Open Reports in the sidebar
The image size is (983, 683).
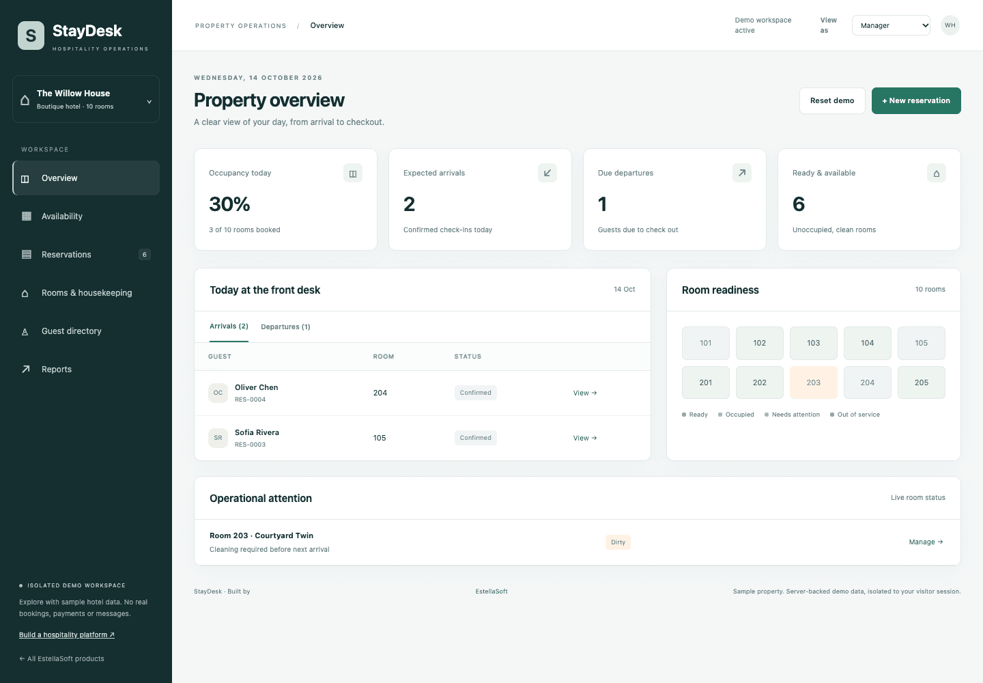[x=86, y=370]
